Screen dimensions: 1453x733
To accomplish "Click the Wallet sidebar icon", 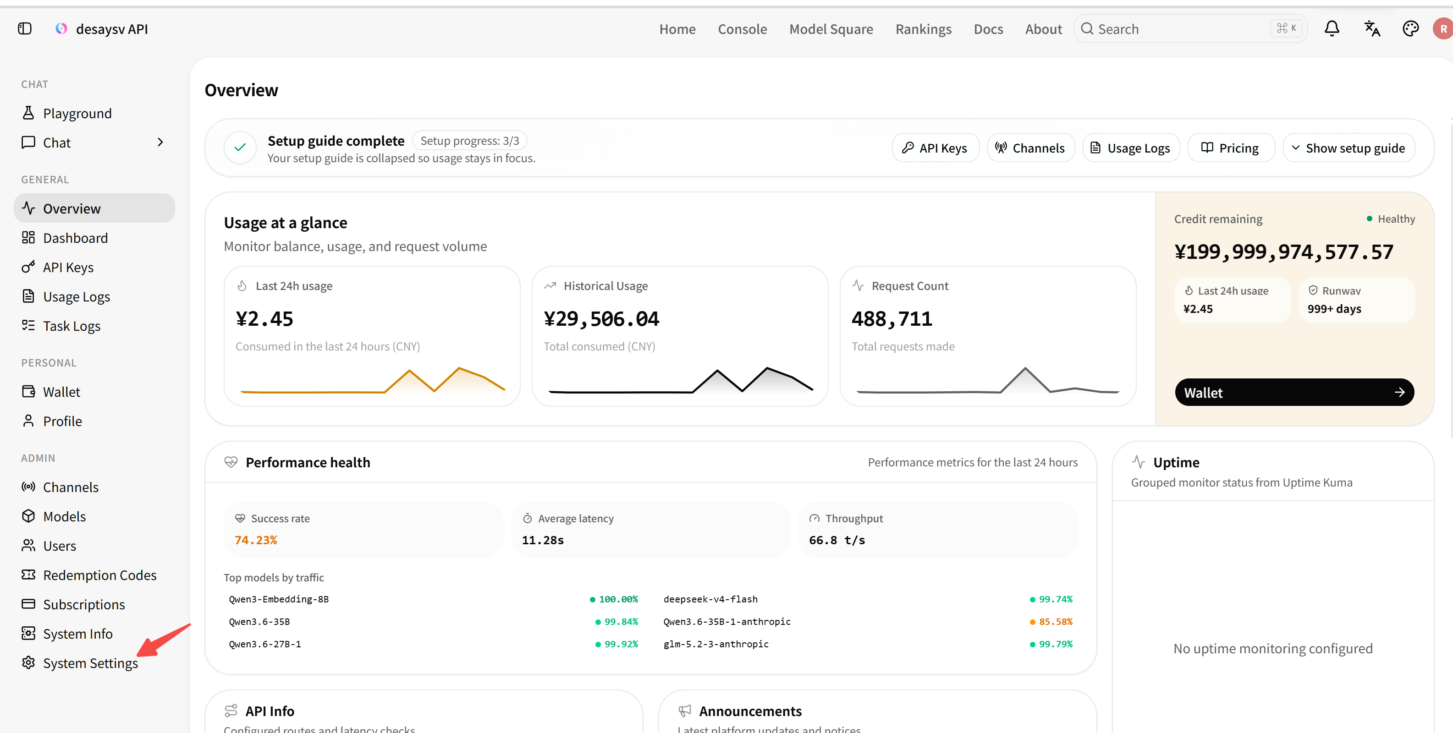I will 28,392.
